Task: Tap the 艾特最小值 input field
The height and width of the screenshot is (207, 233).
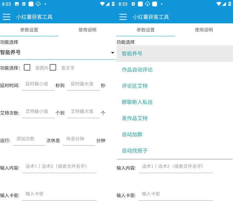Action: [38, 112]
